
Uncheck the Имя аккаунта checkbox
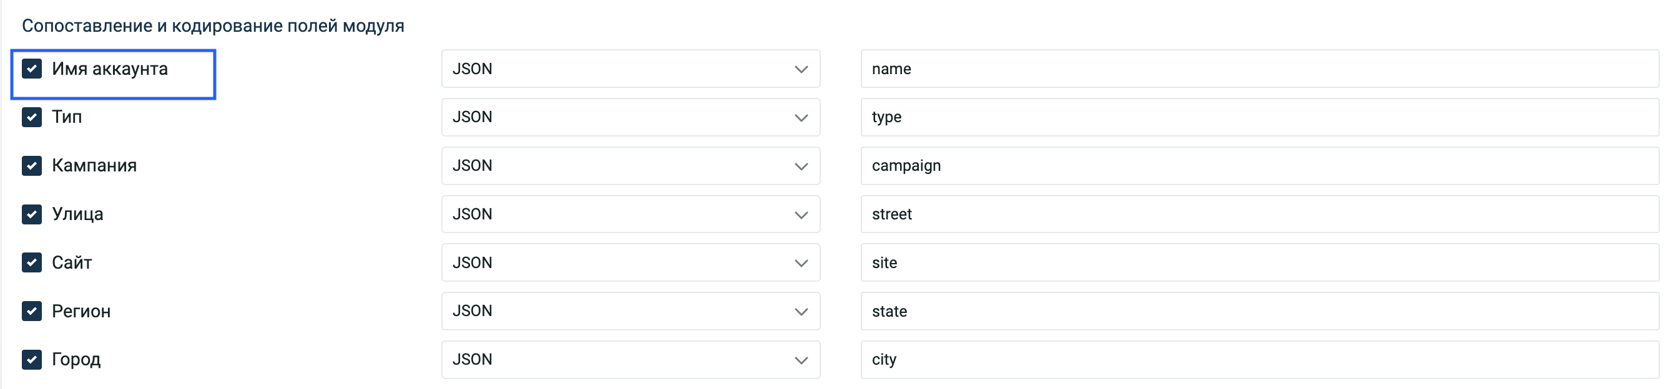(x=32, y=69)
